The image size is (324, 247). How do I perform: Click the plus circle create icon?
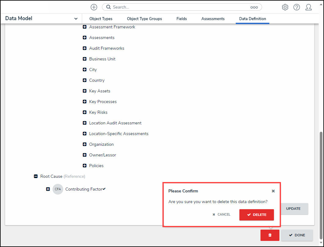click(x=94, y=7)
